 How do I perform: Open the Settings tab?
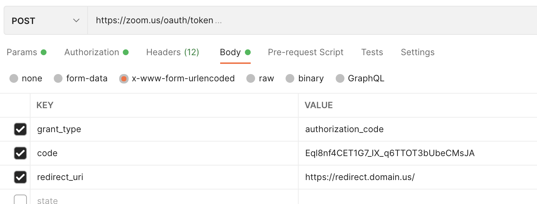click(417, 52)
